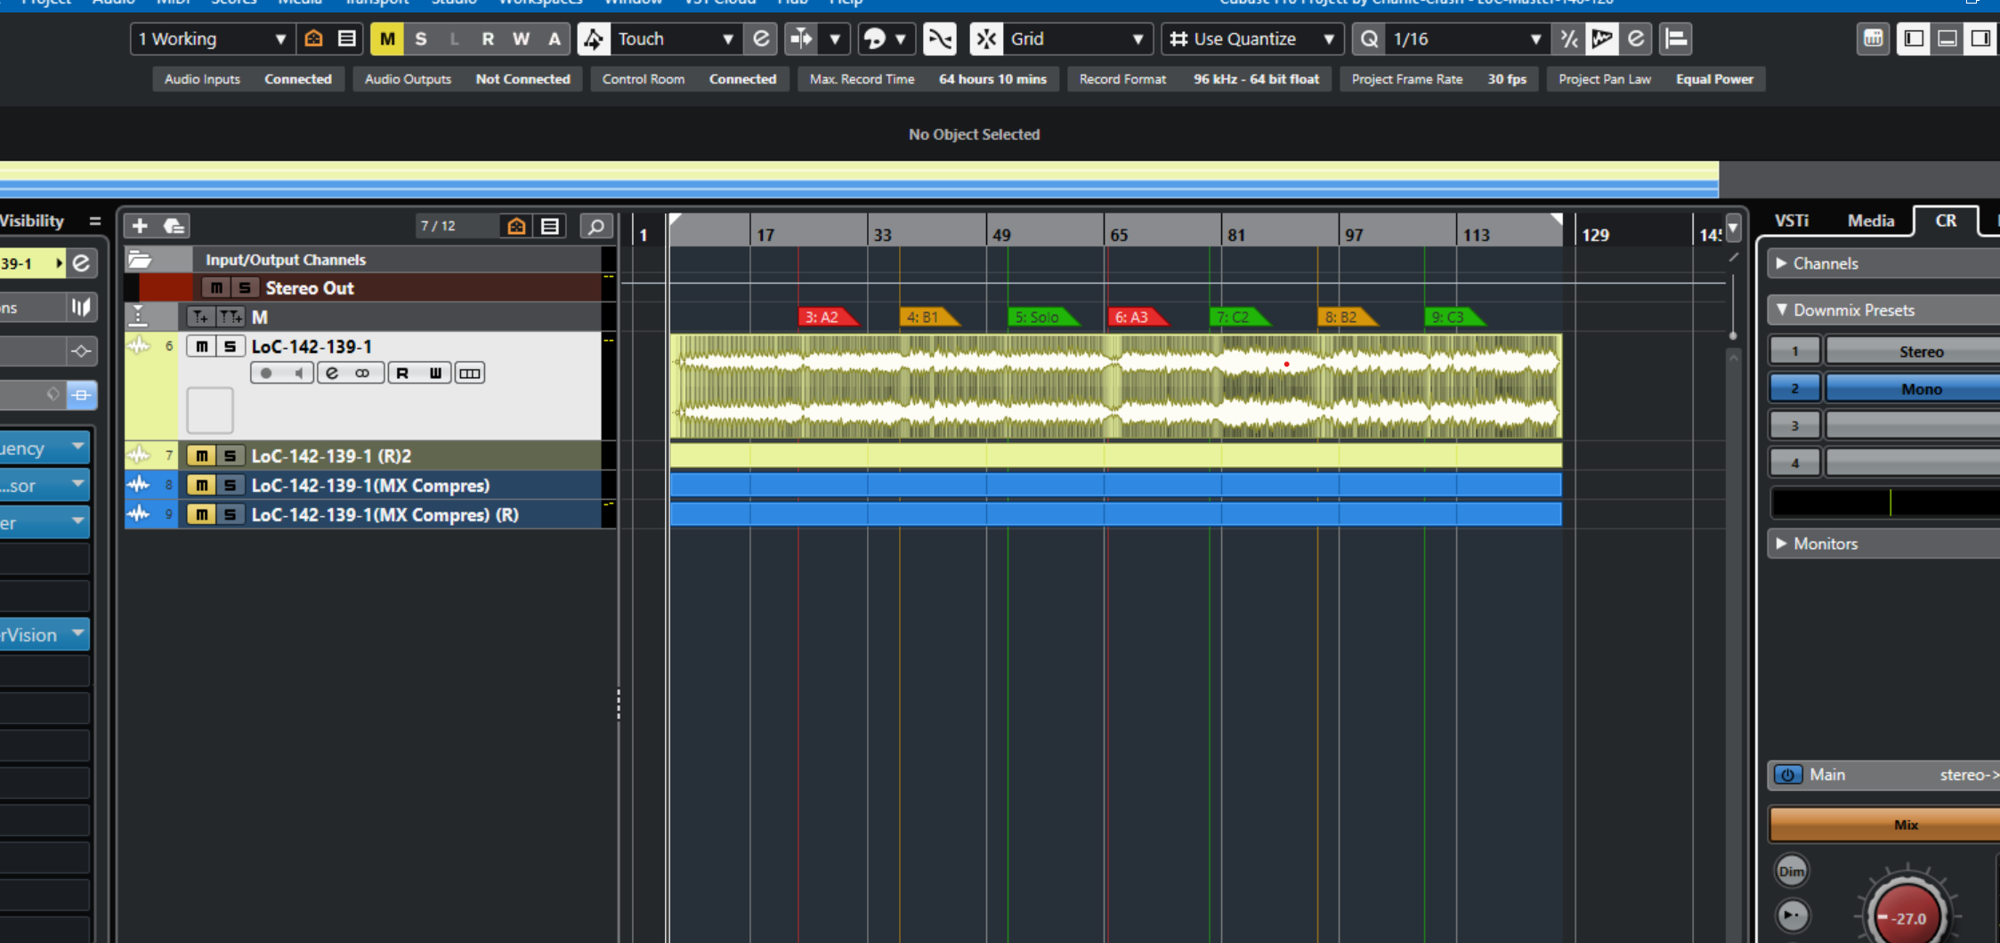Screen dimensions: 2000x943
Task: Collapse the Downmix Presets section
Action: pos(1782,310)
